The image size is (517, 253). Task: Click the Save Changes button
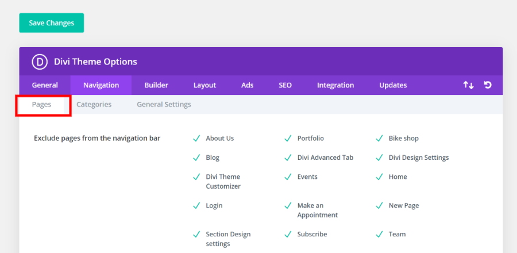click(x=52, y=23)
